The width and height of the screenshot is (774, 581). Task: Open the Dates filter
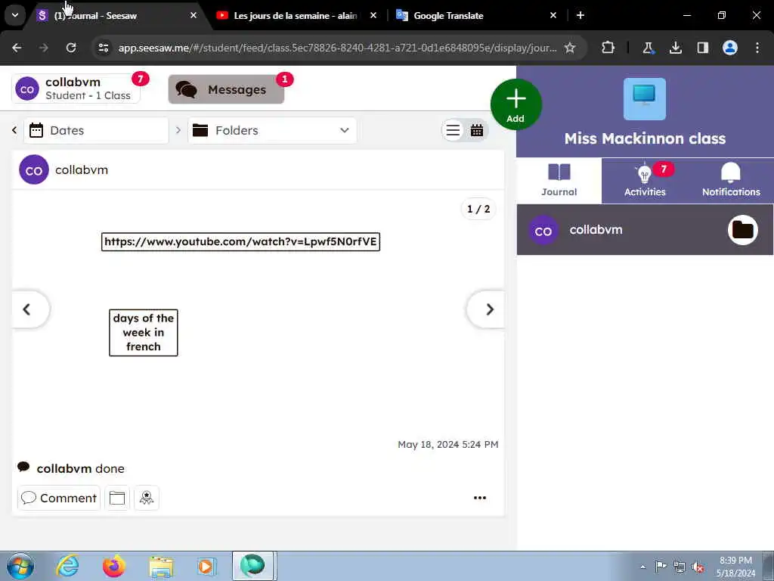[x=96, y=130]
